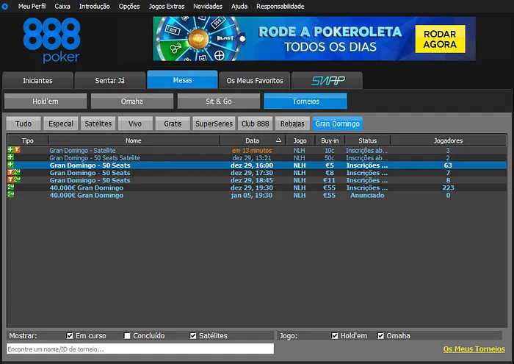Click orange T icon on Gran Domingo - Satellite row
Screen dimensions: 514x364
pos(17,150)
